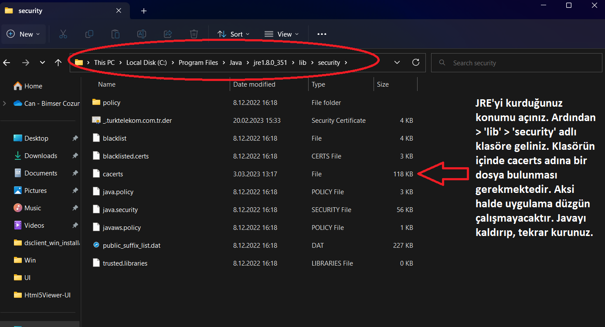Select 'This PC' in the breadcrumb
This screenshot has height=327, width=605.
coord(104,63)
